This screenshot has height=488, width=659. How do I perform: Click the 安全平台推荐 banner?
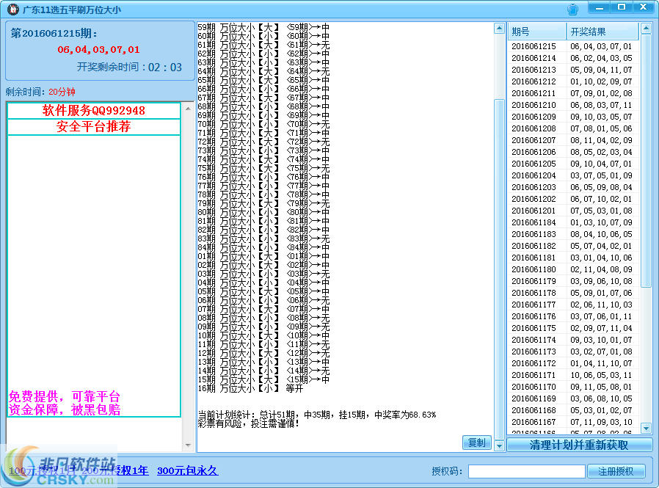point(94,127)
